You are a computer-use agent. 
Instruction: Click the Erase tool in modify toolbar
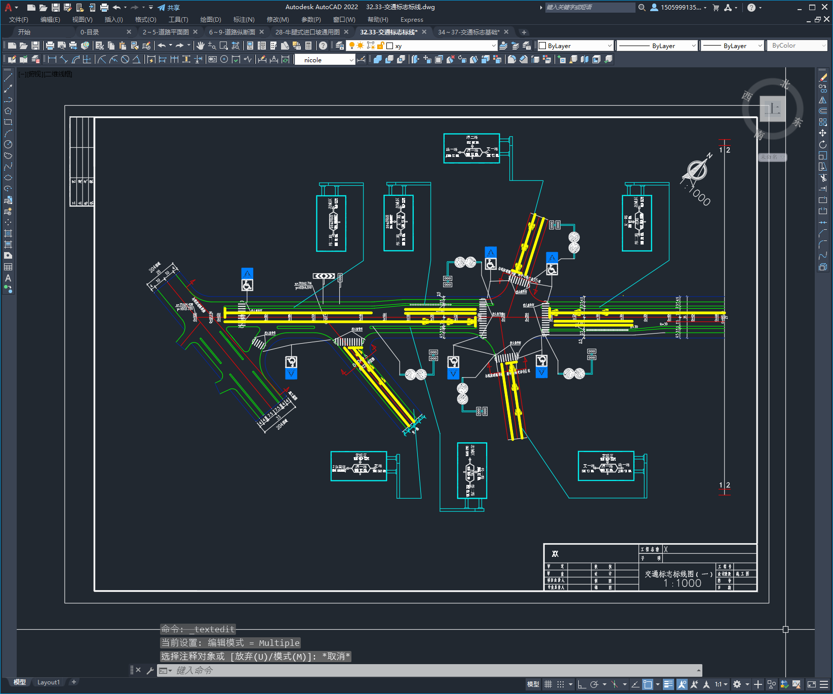pyautogui.click(x=823, y=77)
